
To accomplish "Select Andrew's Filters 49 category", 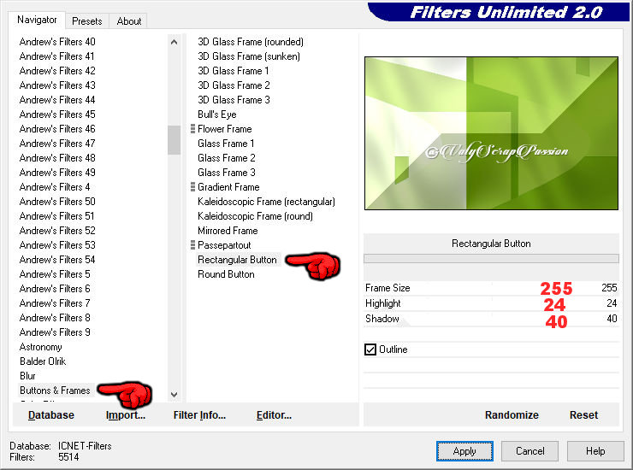I will point(57,173).
